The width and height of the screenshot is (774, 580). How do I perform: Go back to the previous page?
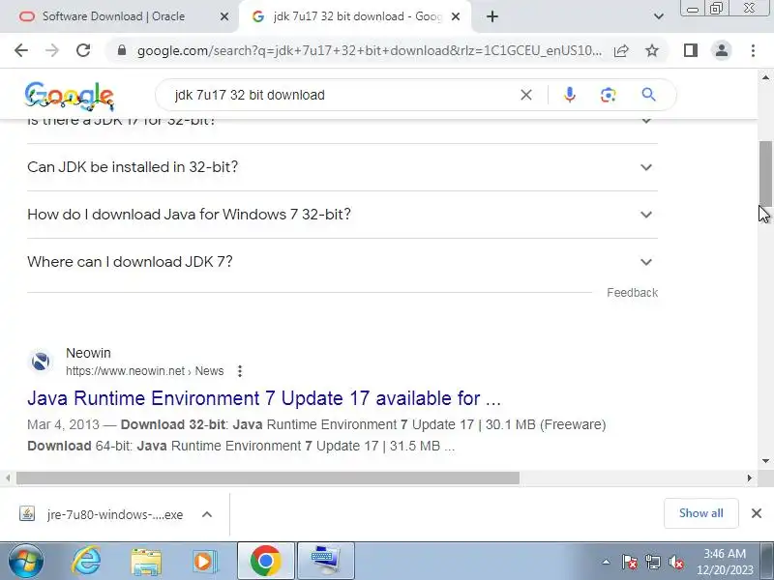(21, 50)
